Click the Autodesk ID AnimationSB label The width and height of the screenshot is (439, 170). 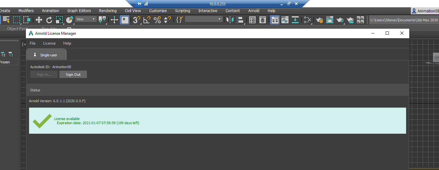click(x=50, y=67)
